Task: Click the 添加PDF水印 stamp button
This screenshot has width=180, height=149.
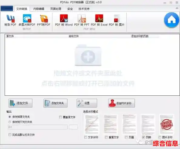Action: click(x=122, y=103)
